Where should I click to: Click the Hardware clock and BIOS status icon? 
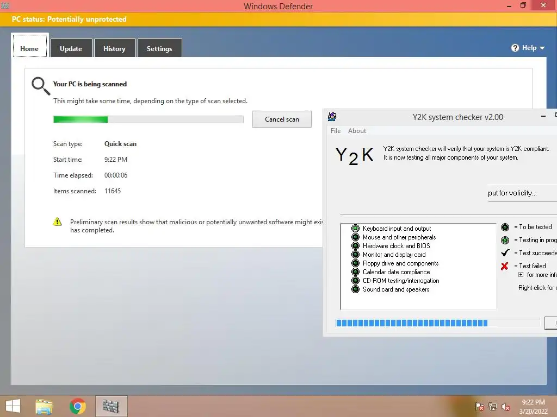coord(355,246)
